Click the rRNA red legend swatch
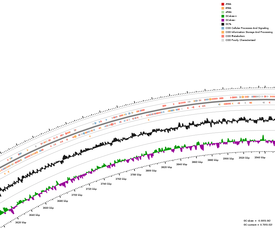275x229 pixels. pyautogui.click(x=223, y=4)
